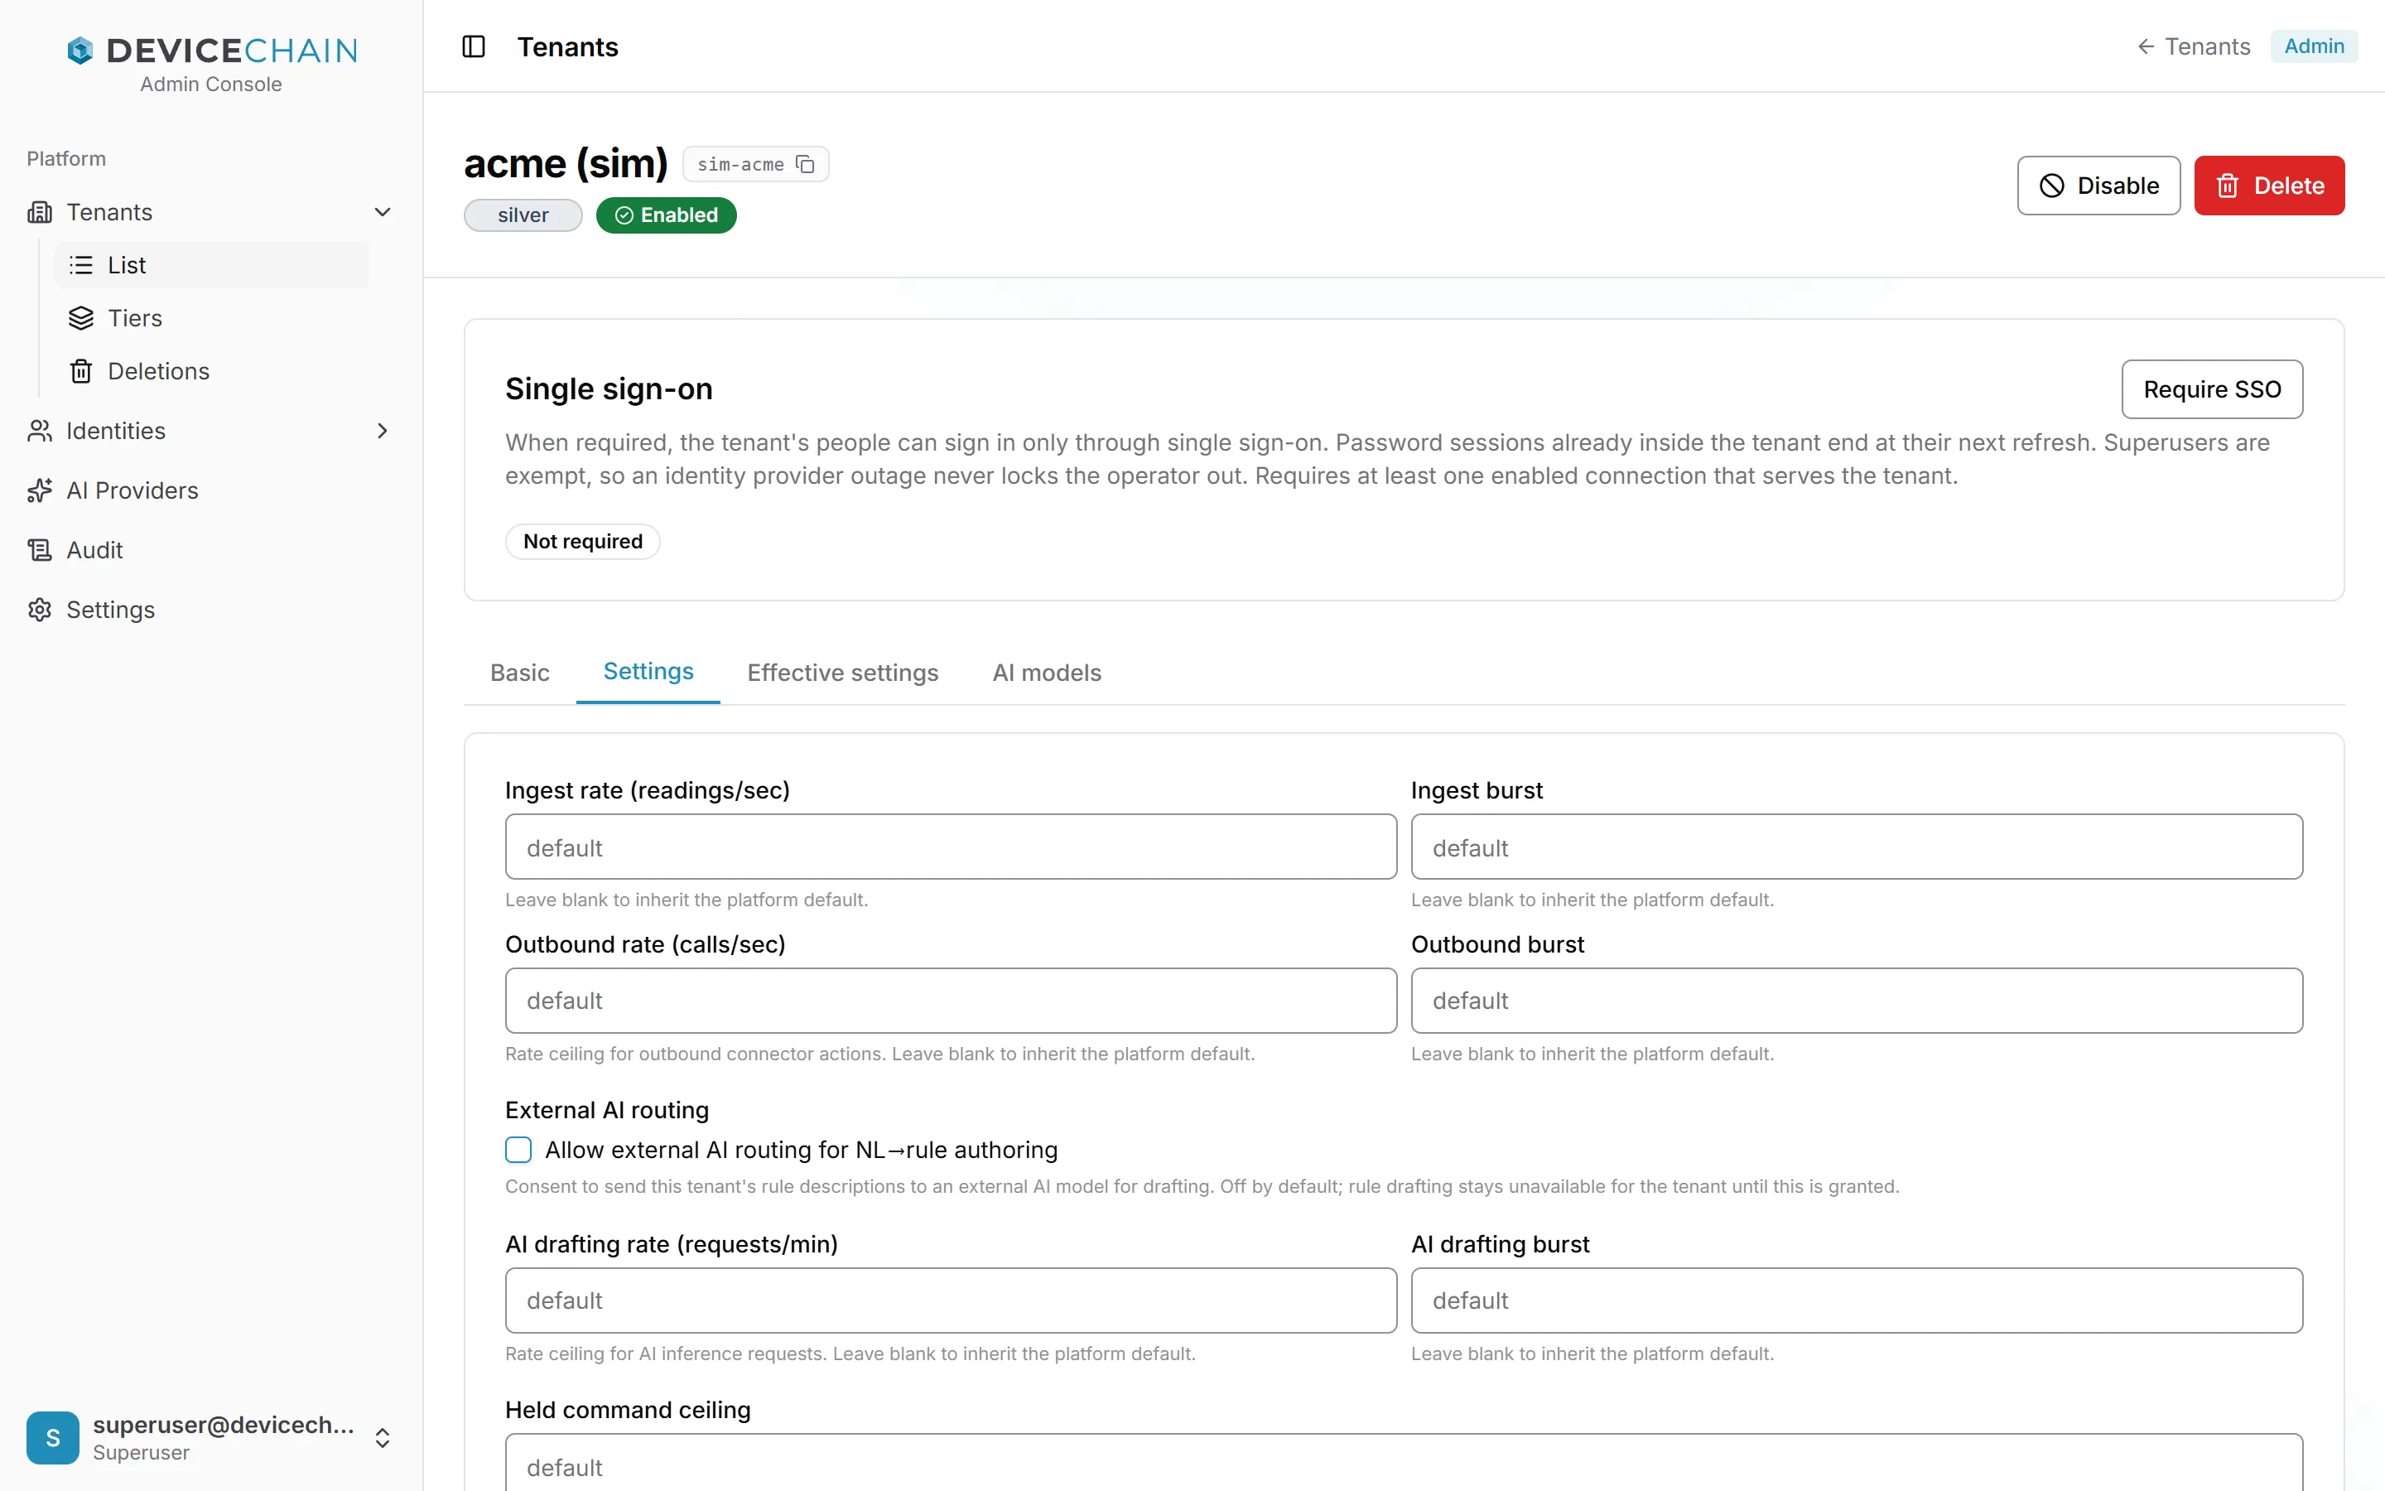Select the Settings tab
This screenshot has height=1491, width=2385.
[x=648, y=672]
